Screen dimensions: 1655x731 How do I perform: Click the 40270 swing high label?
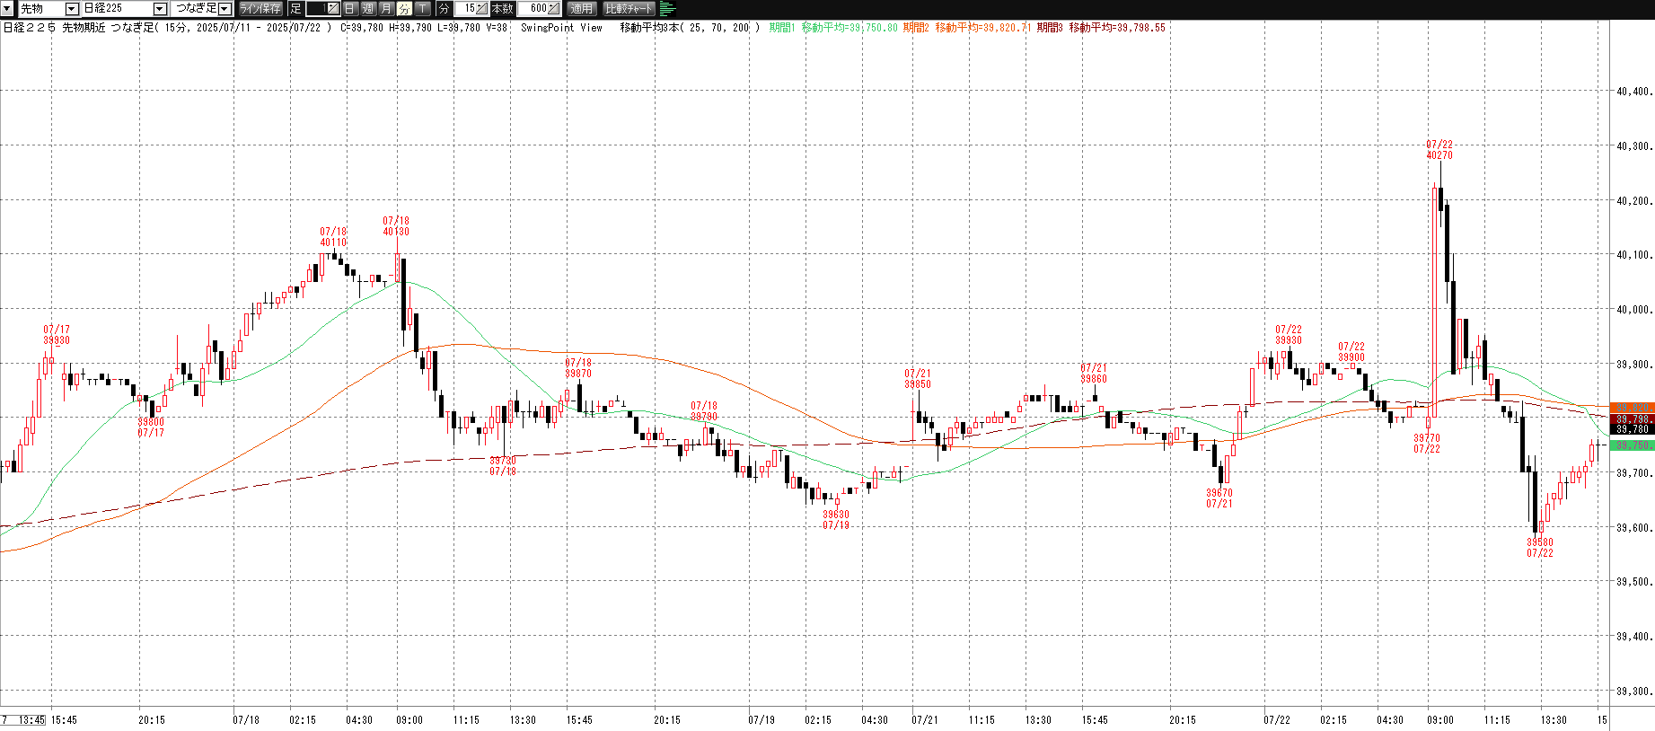[x=1439, y=155]
